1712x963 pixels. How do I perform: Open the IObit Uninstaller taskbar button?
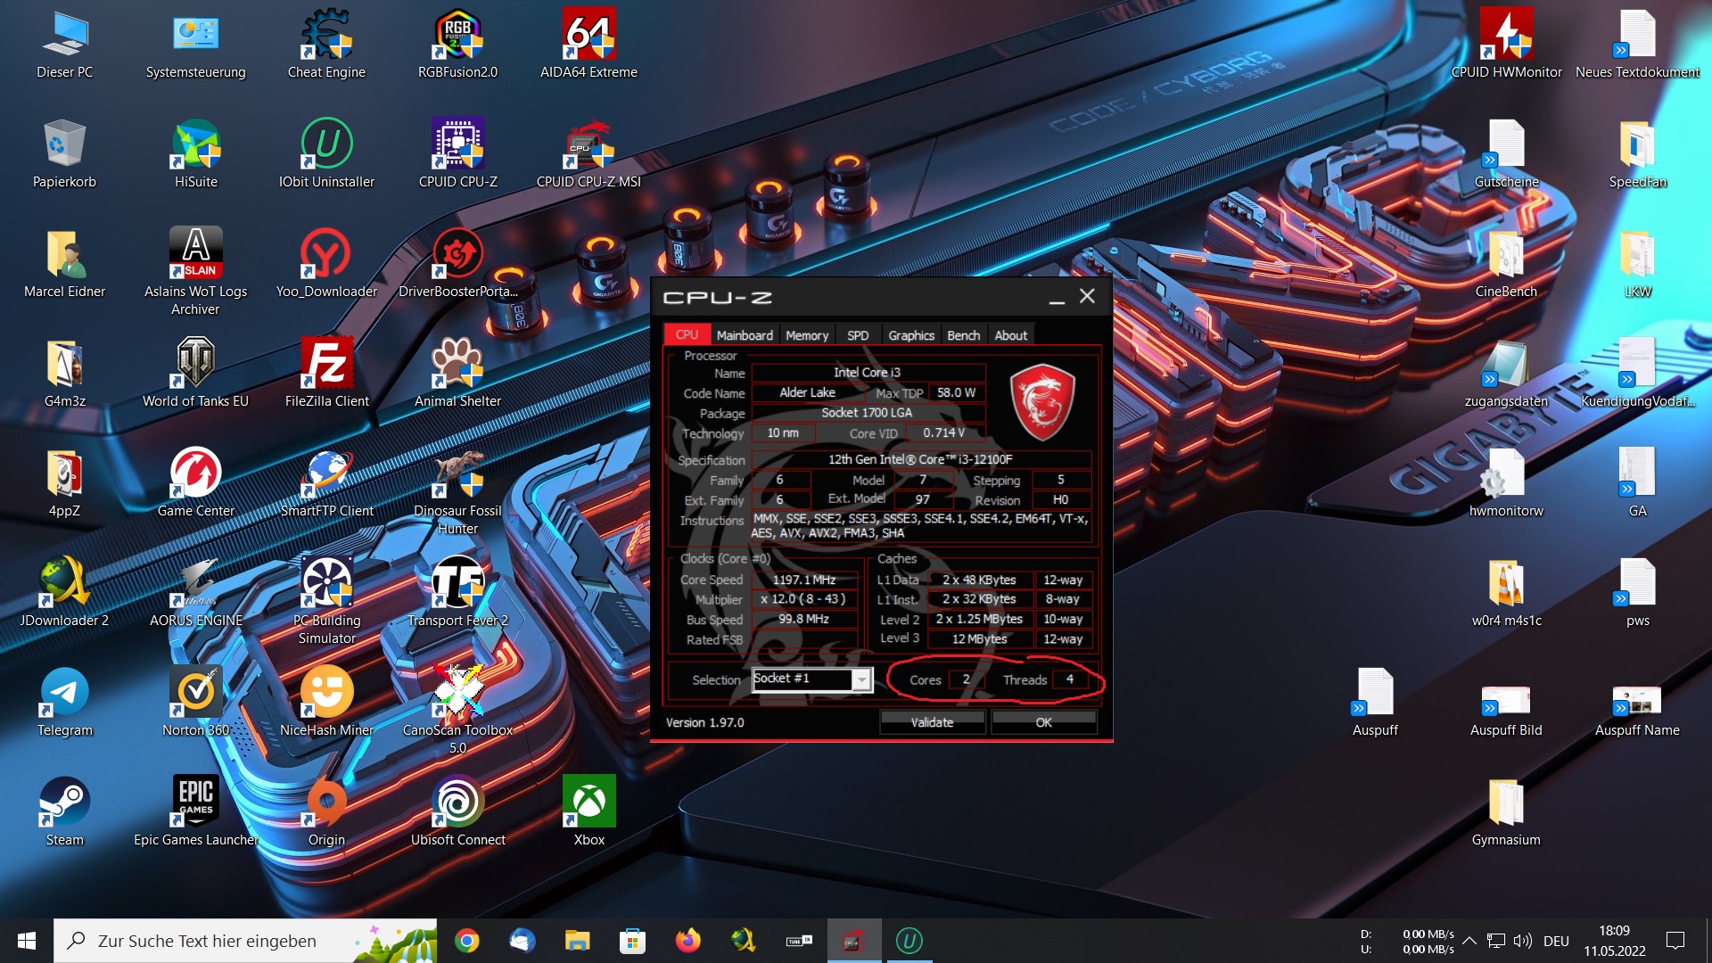point(909,941)
